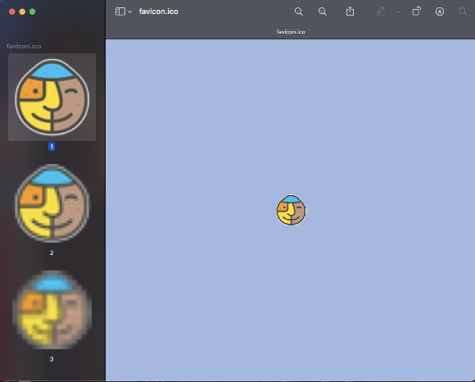
Task: Click page number badge 1
Action: click(52, 147)
